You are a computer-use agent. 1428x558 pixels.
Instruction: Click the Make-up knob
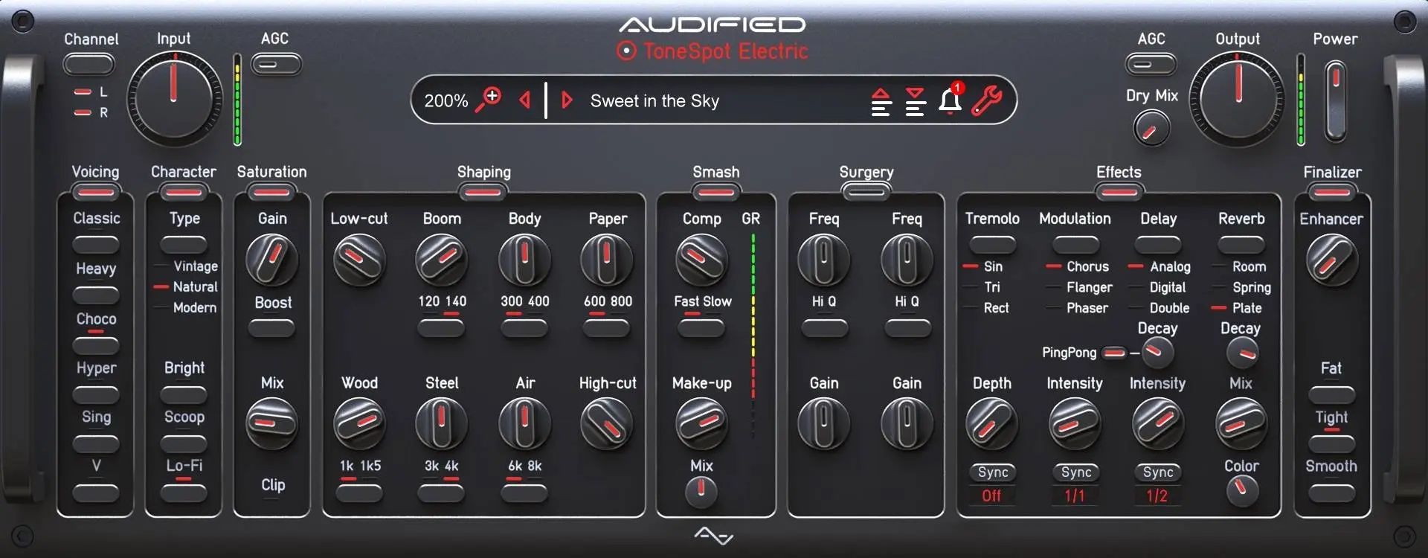pos(701,424)
